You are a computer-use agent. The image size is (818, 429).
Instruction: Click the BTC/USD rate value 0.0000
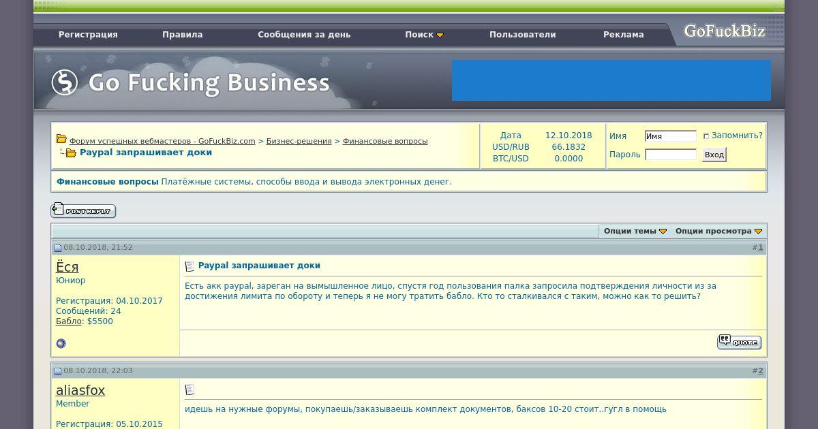coord(569,159)
